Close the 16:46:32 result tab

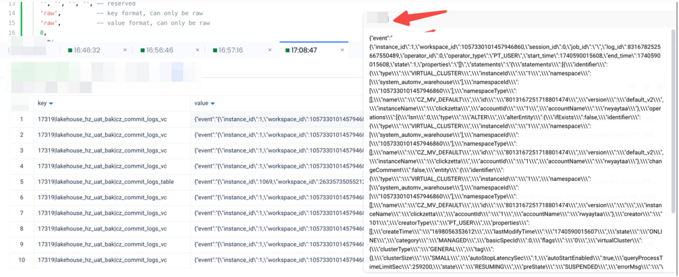125,50
